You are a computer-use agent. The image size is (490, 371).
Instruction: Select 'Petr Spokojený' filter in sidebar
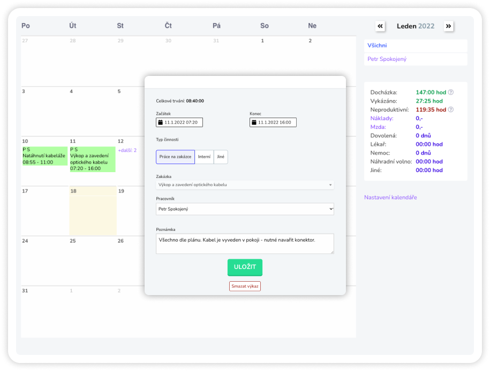point(387,59)
